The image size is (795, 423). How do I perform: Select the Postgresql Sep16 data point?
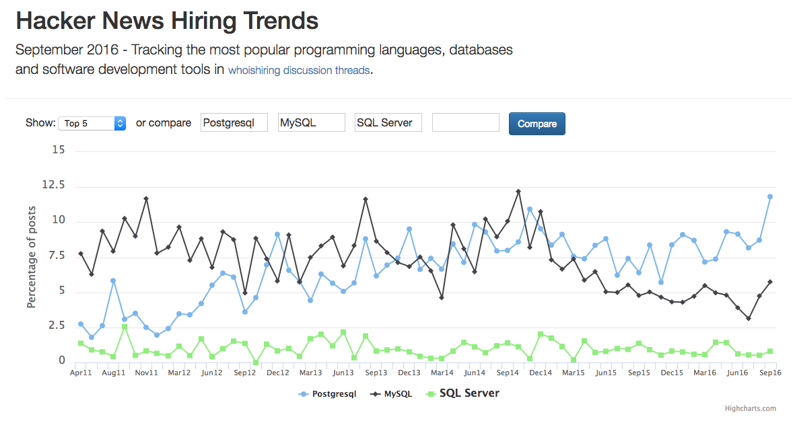click(x=769, y=196)
